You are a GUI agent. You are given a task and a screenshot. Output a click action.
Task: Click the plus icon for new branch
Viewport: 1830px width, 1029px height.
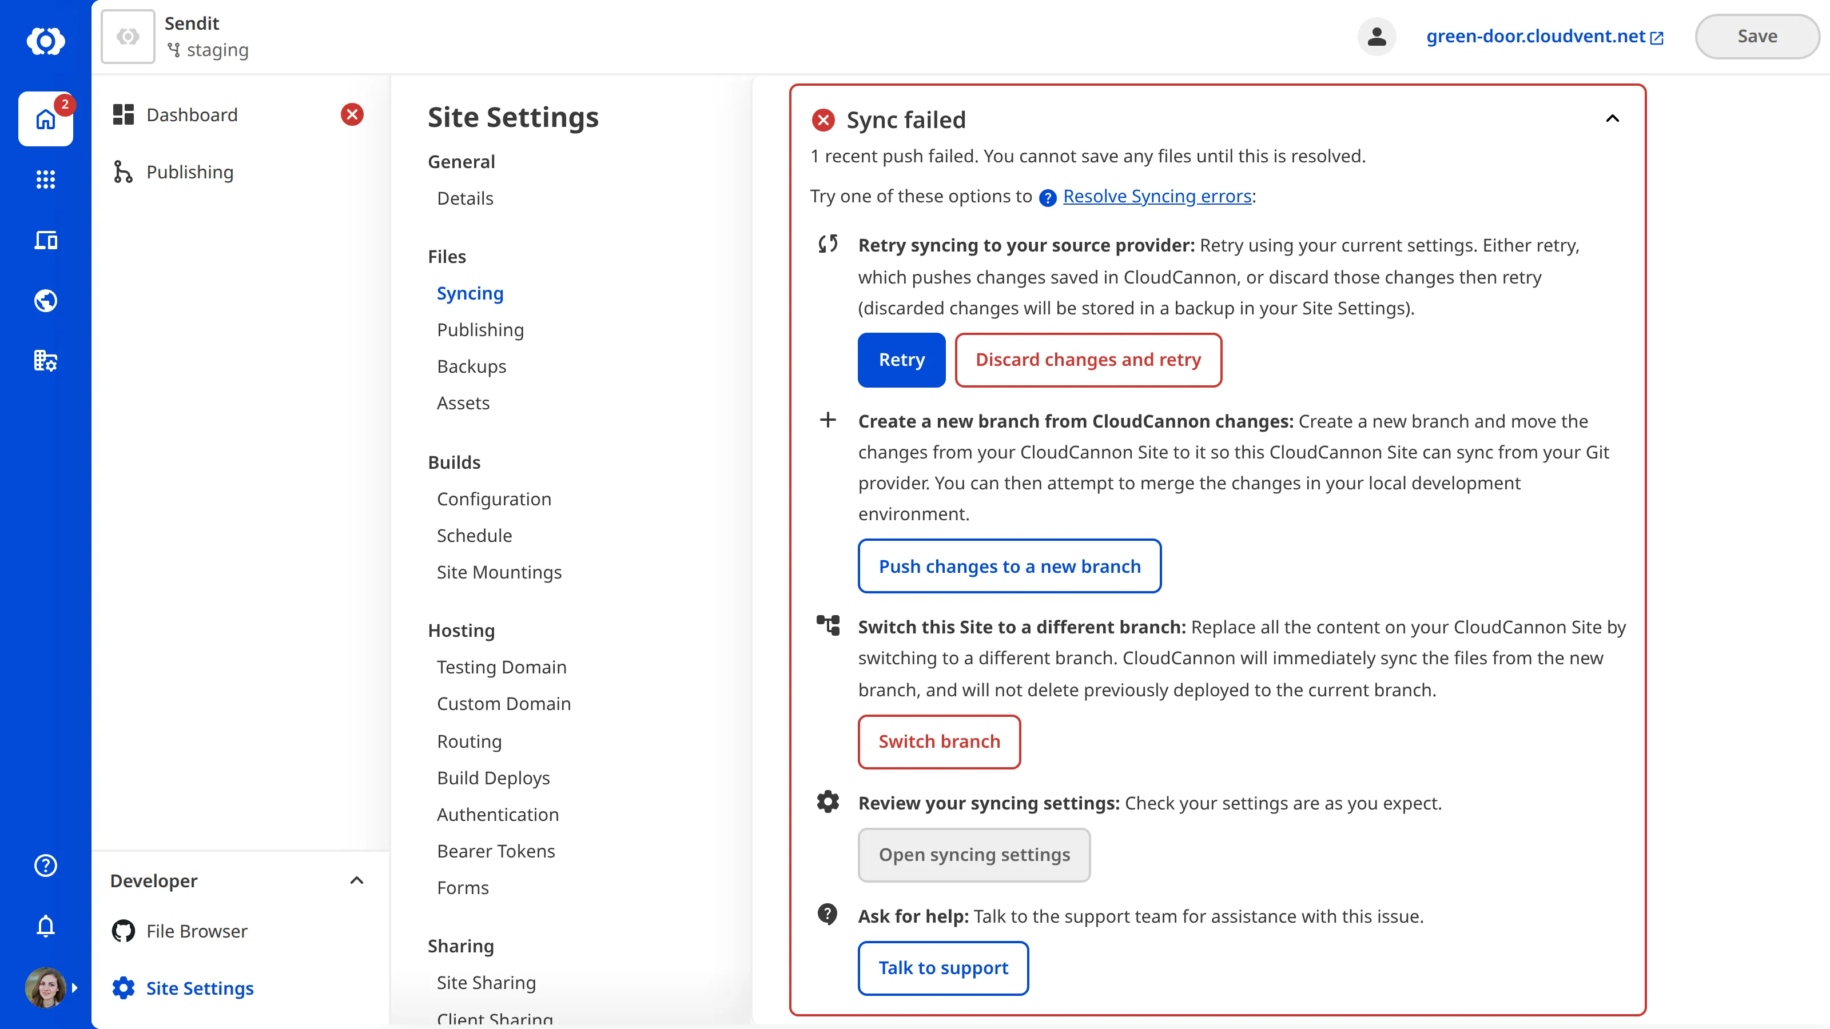[x=828, y=420]
